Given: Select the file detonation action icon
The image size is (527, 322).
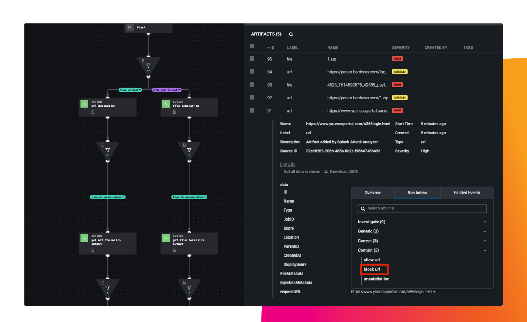Looking at the screenshot, I should click(x=166, y=104).
